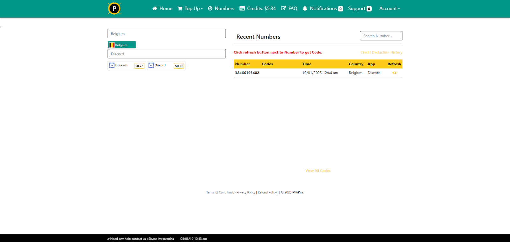Select the Belgium country button

click(x=122, y=45)
